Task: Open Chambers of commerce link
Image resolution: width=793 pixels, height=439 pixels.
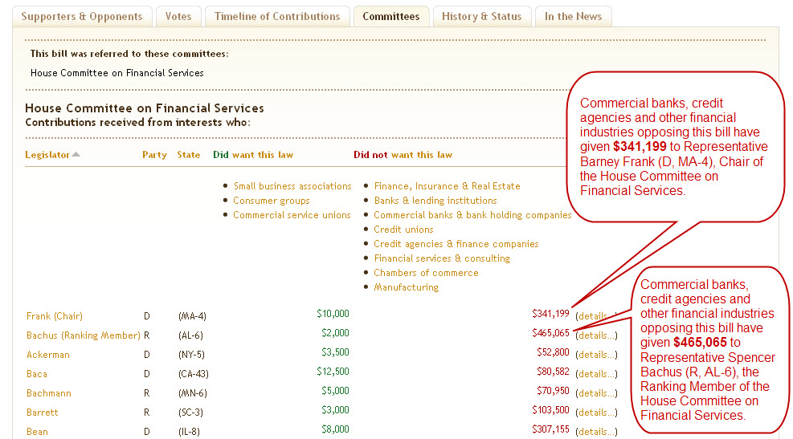Action: pos(426,273)
